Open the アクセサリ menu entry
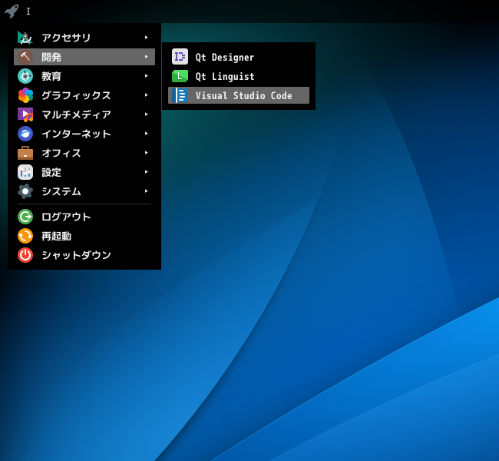The image size is (499, 461). coord(84,38)
